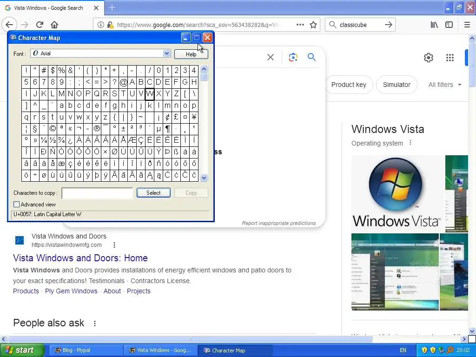The width and height of the screenshot is (476, 357).
Task: Open page actions three-dot menu in address bar
Action: 300,25
